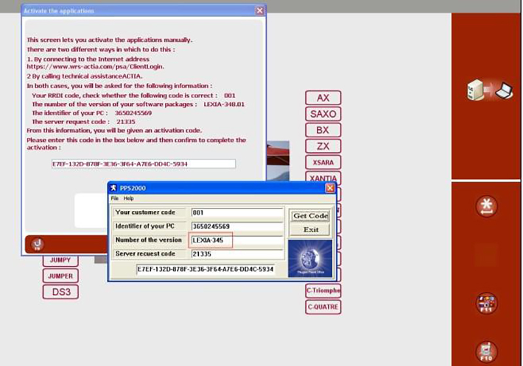Select the XANTIA vehicle button

tap(323, 177)
